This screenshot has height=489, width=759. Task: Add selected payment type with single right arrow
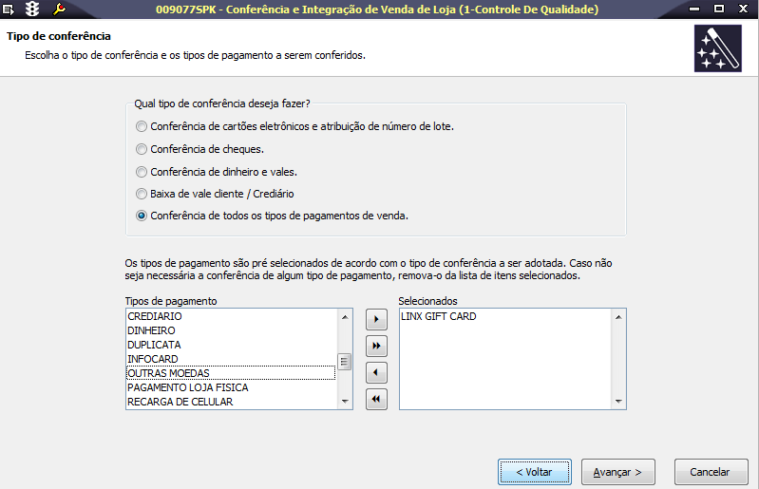(x=377, y=319)
